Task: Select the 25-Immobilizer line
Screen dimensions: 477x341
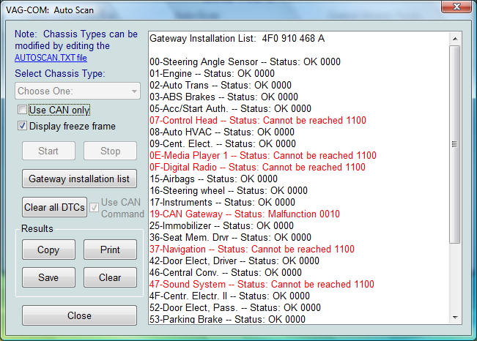Action: 222,225
